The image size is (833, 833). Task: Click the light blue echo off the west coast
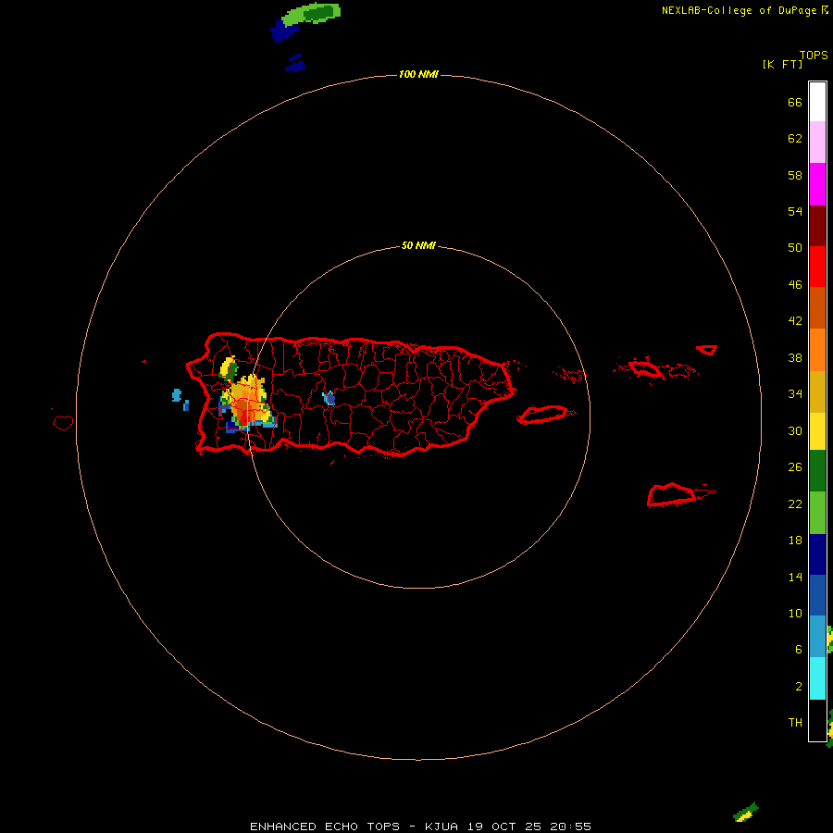tap(177, 394)
